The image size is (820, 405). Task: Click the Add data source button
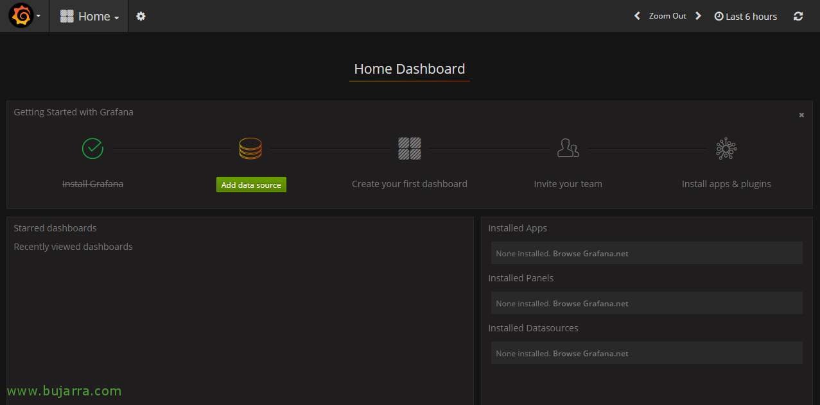click(x=251, y=185)
